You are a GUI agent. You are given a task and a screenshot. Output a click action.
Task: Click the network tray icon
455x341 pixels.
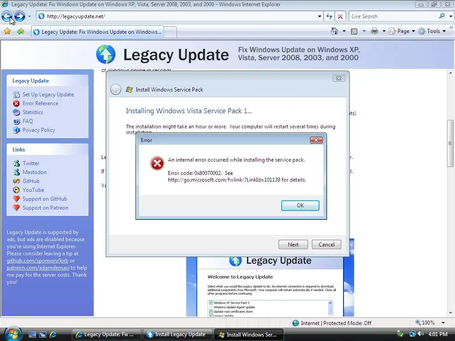click(x=412, y=334)
